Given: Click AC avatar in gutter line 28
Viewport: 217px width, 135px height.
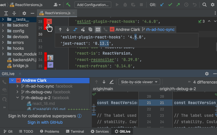Looking at the screenshot, I should click(49, 21).
